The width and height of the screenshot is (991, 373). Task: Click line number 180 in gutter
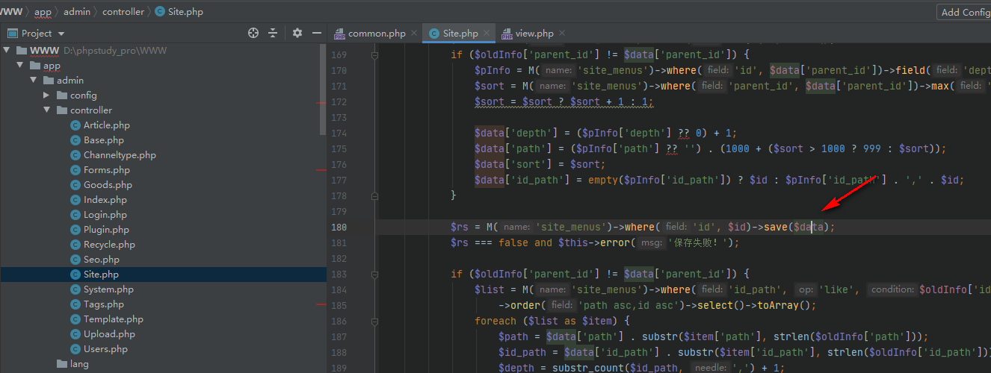[339, 227]
